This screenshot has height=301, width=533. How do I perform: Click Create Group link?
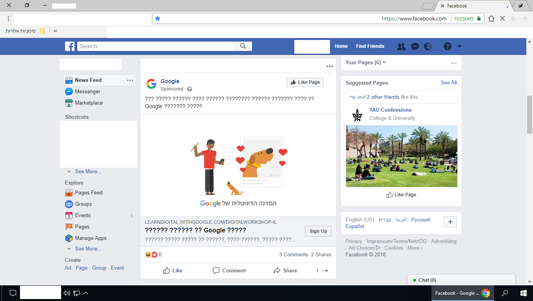pos(99,268)
